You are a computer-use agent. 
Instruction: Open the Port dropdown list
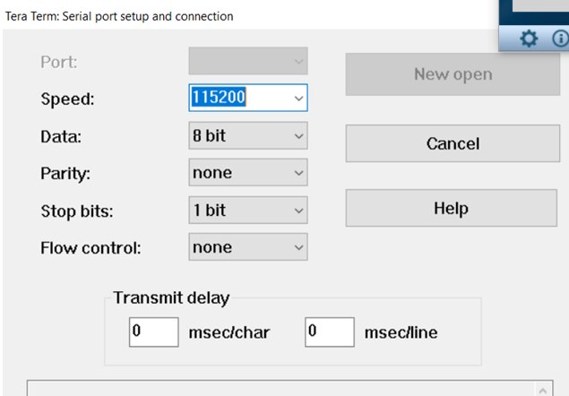coord(247,61)
